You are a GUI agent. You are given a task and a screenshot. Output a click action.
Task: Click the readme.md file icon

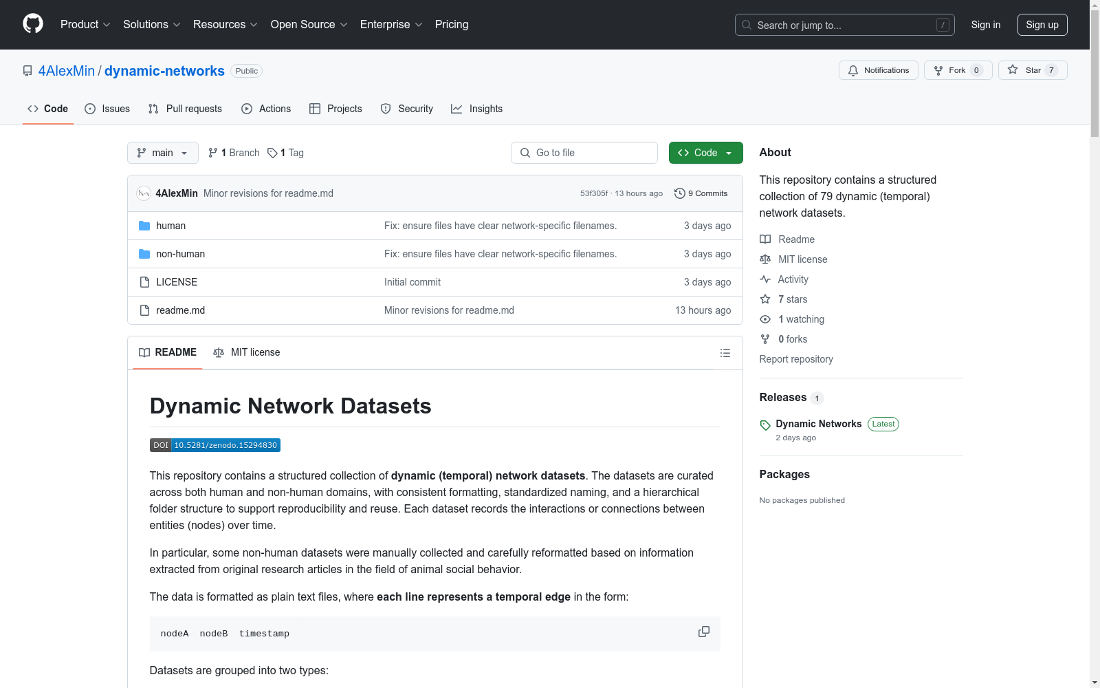click(144, 310)
